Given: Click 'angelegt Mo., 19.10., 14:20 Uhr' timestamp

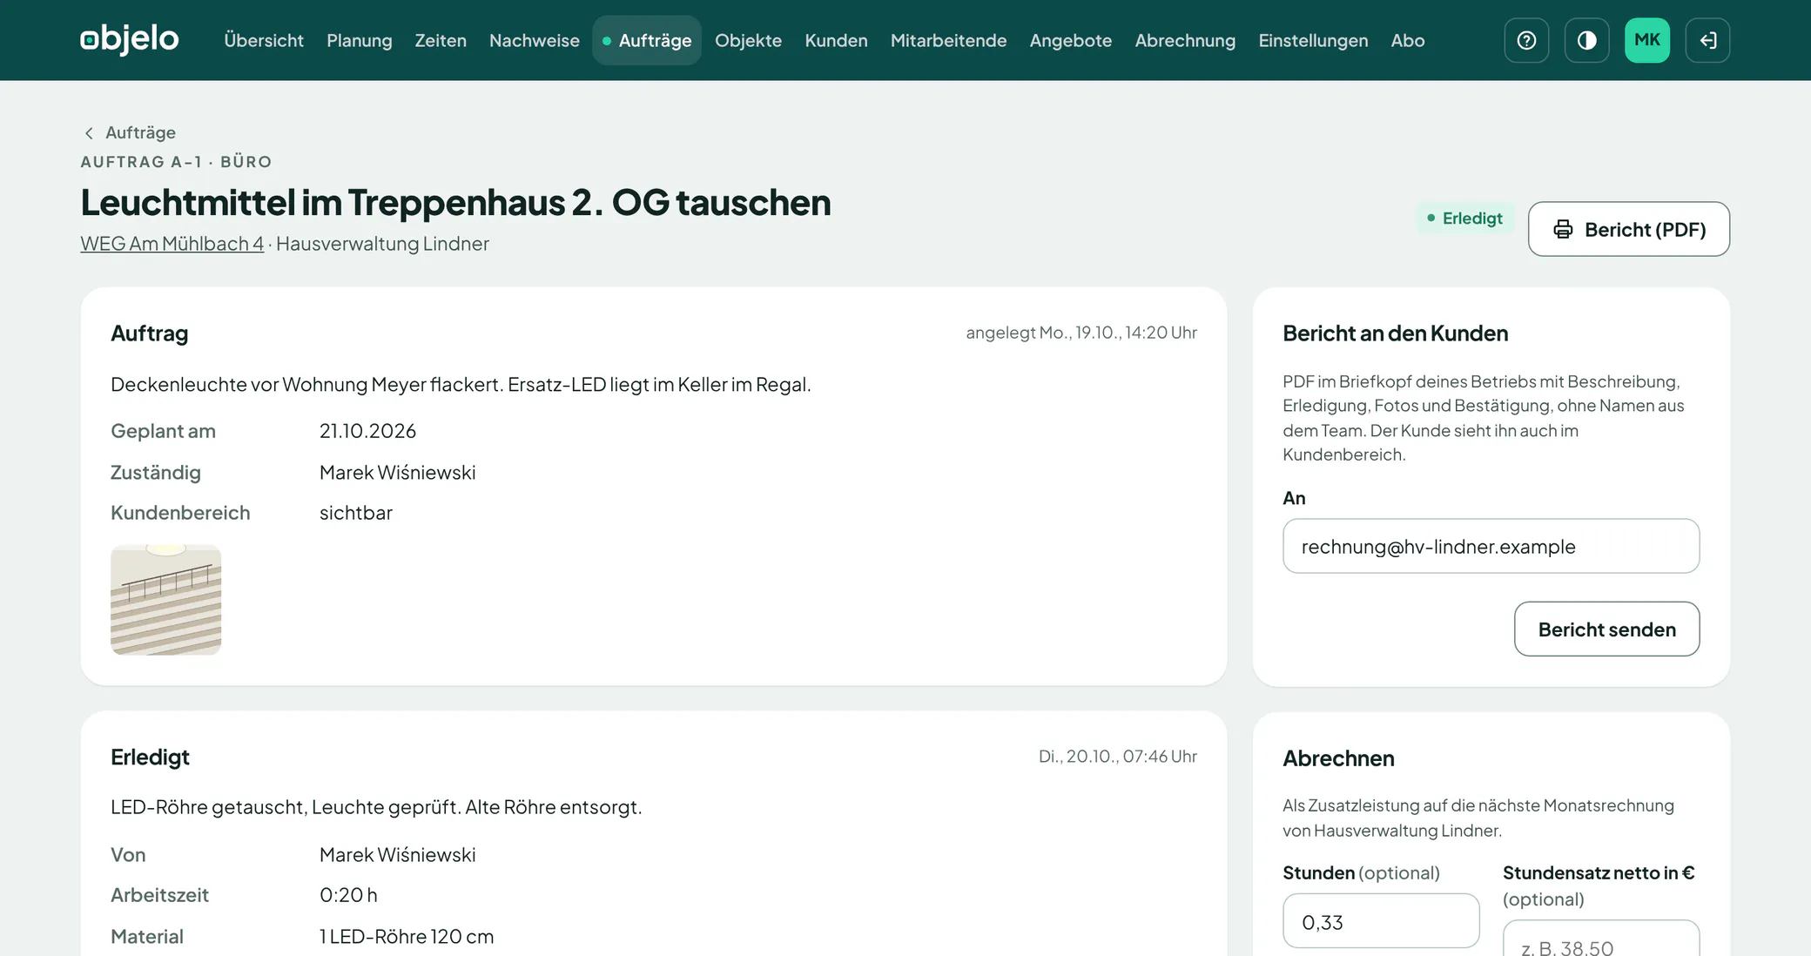Looking at the screenshot, I should [1081, 333].
